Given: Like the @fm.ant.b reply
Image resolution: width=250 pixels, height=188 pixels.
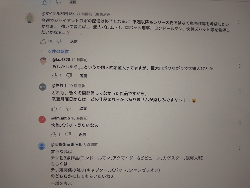Looking at the screenshot, I should [53, 135].
